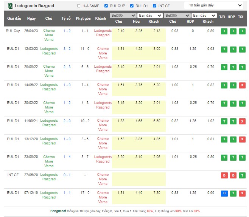
Task: Click T/B result icon for 25/04/23 match
Action: (224, 31)
